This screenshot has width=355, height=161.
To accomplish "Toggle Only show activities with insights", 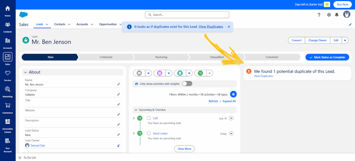I will pyautogui.click(x=187, y=83).
